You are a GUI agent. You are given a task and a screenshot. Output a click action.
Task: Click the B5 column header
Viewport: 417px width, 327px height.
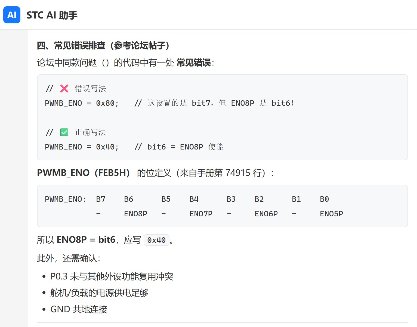point(166,199)
